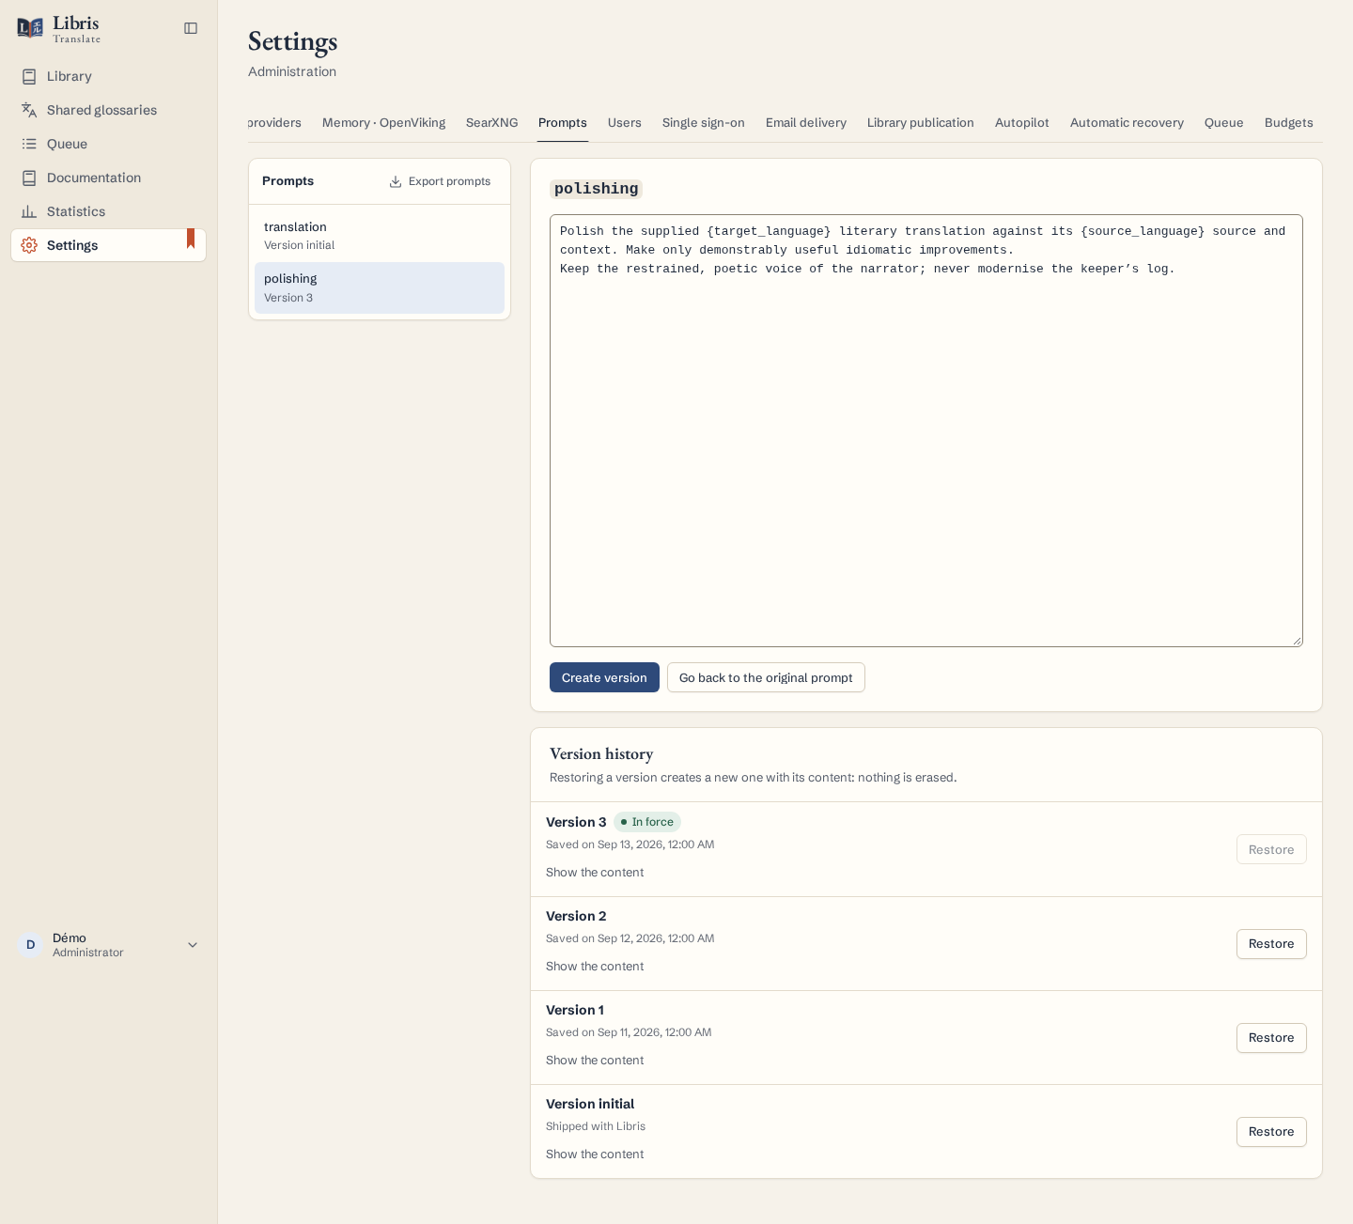Click the Export prompts label

(x=449, y=181)
